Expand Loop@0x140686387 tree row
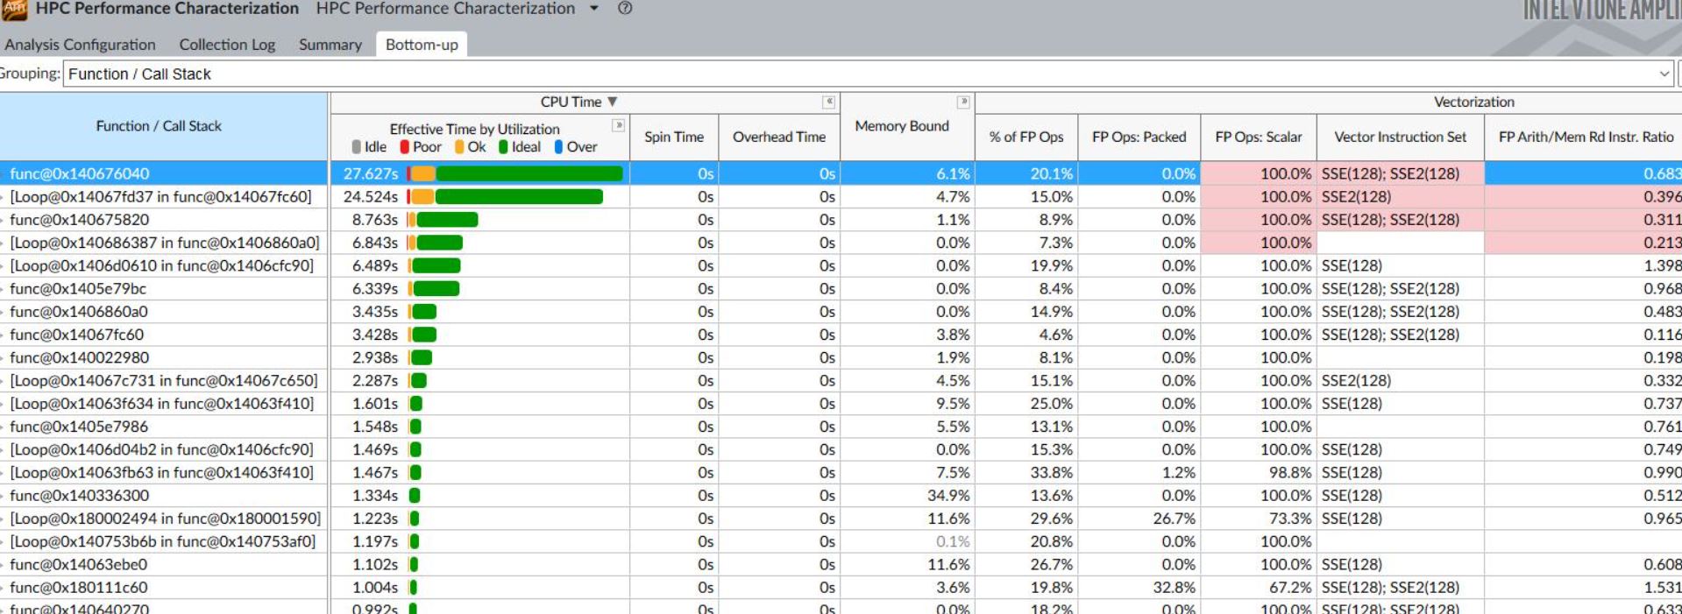The height and width of the screenshot is (614, 1682). pos(3,243)
